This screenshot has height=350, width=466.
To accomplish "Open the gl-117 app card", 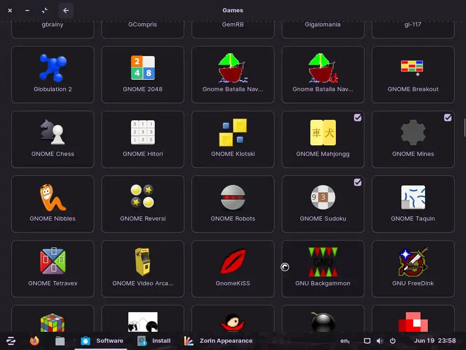I will [413, 30].
